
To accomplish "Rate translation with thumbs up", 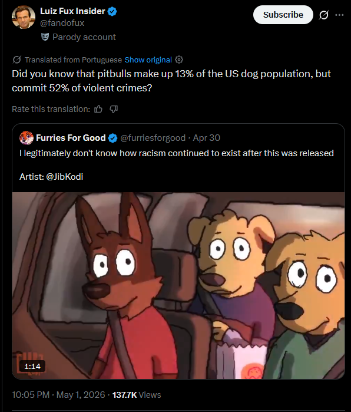I will coord(98,109).
